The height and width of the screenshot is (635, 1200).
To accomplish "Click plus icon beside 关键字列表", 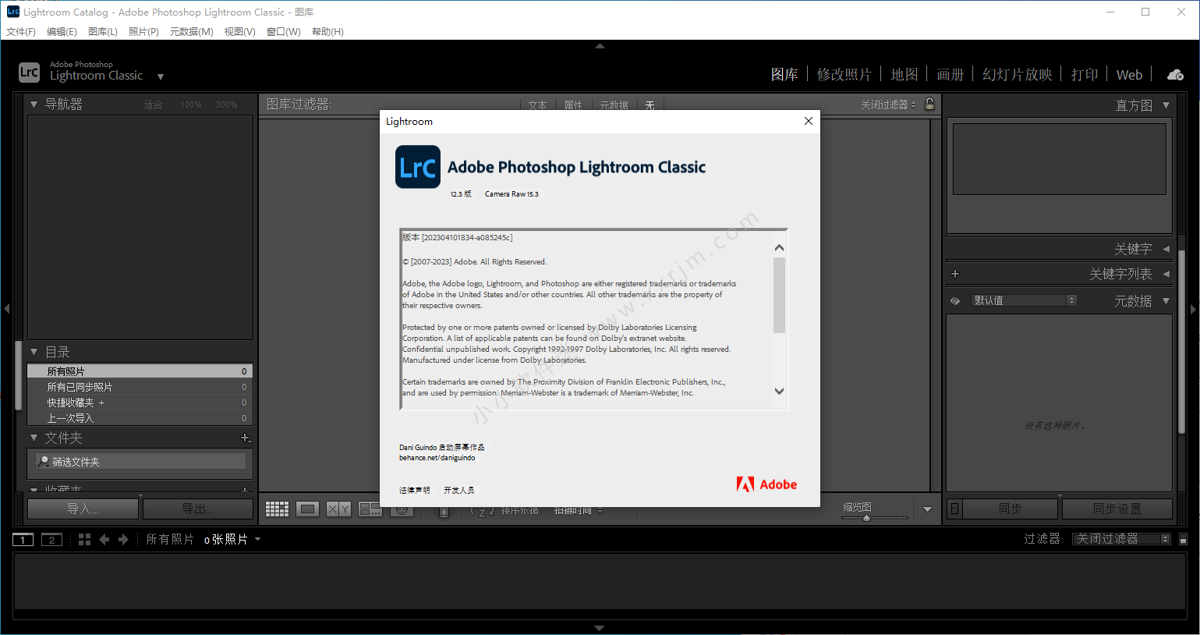I will [955, 274].
